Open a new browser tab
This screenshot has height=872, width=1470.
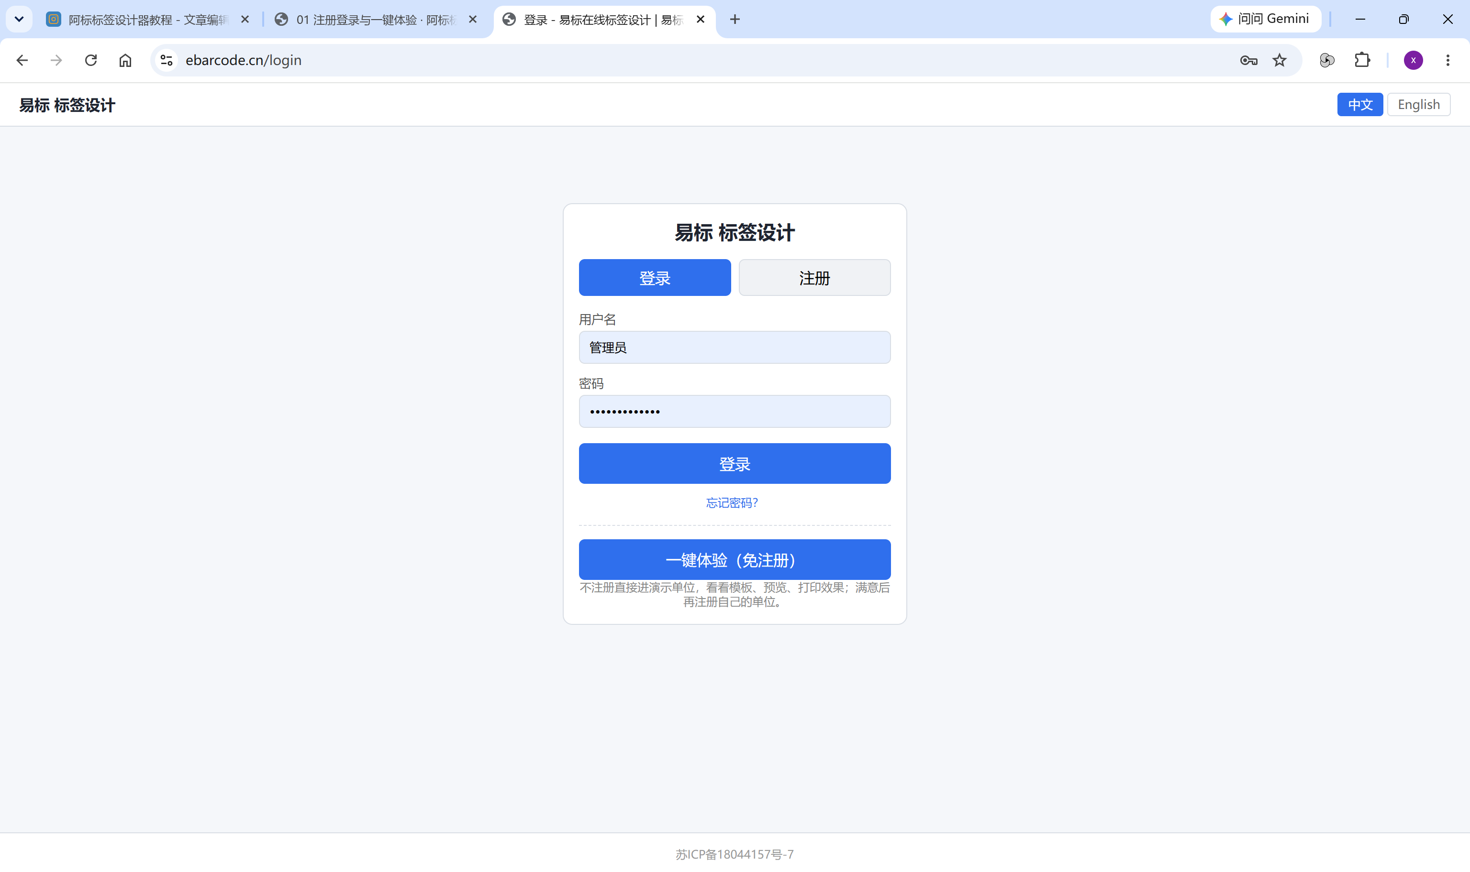pos(735,20)
